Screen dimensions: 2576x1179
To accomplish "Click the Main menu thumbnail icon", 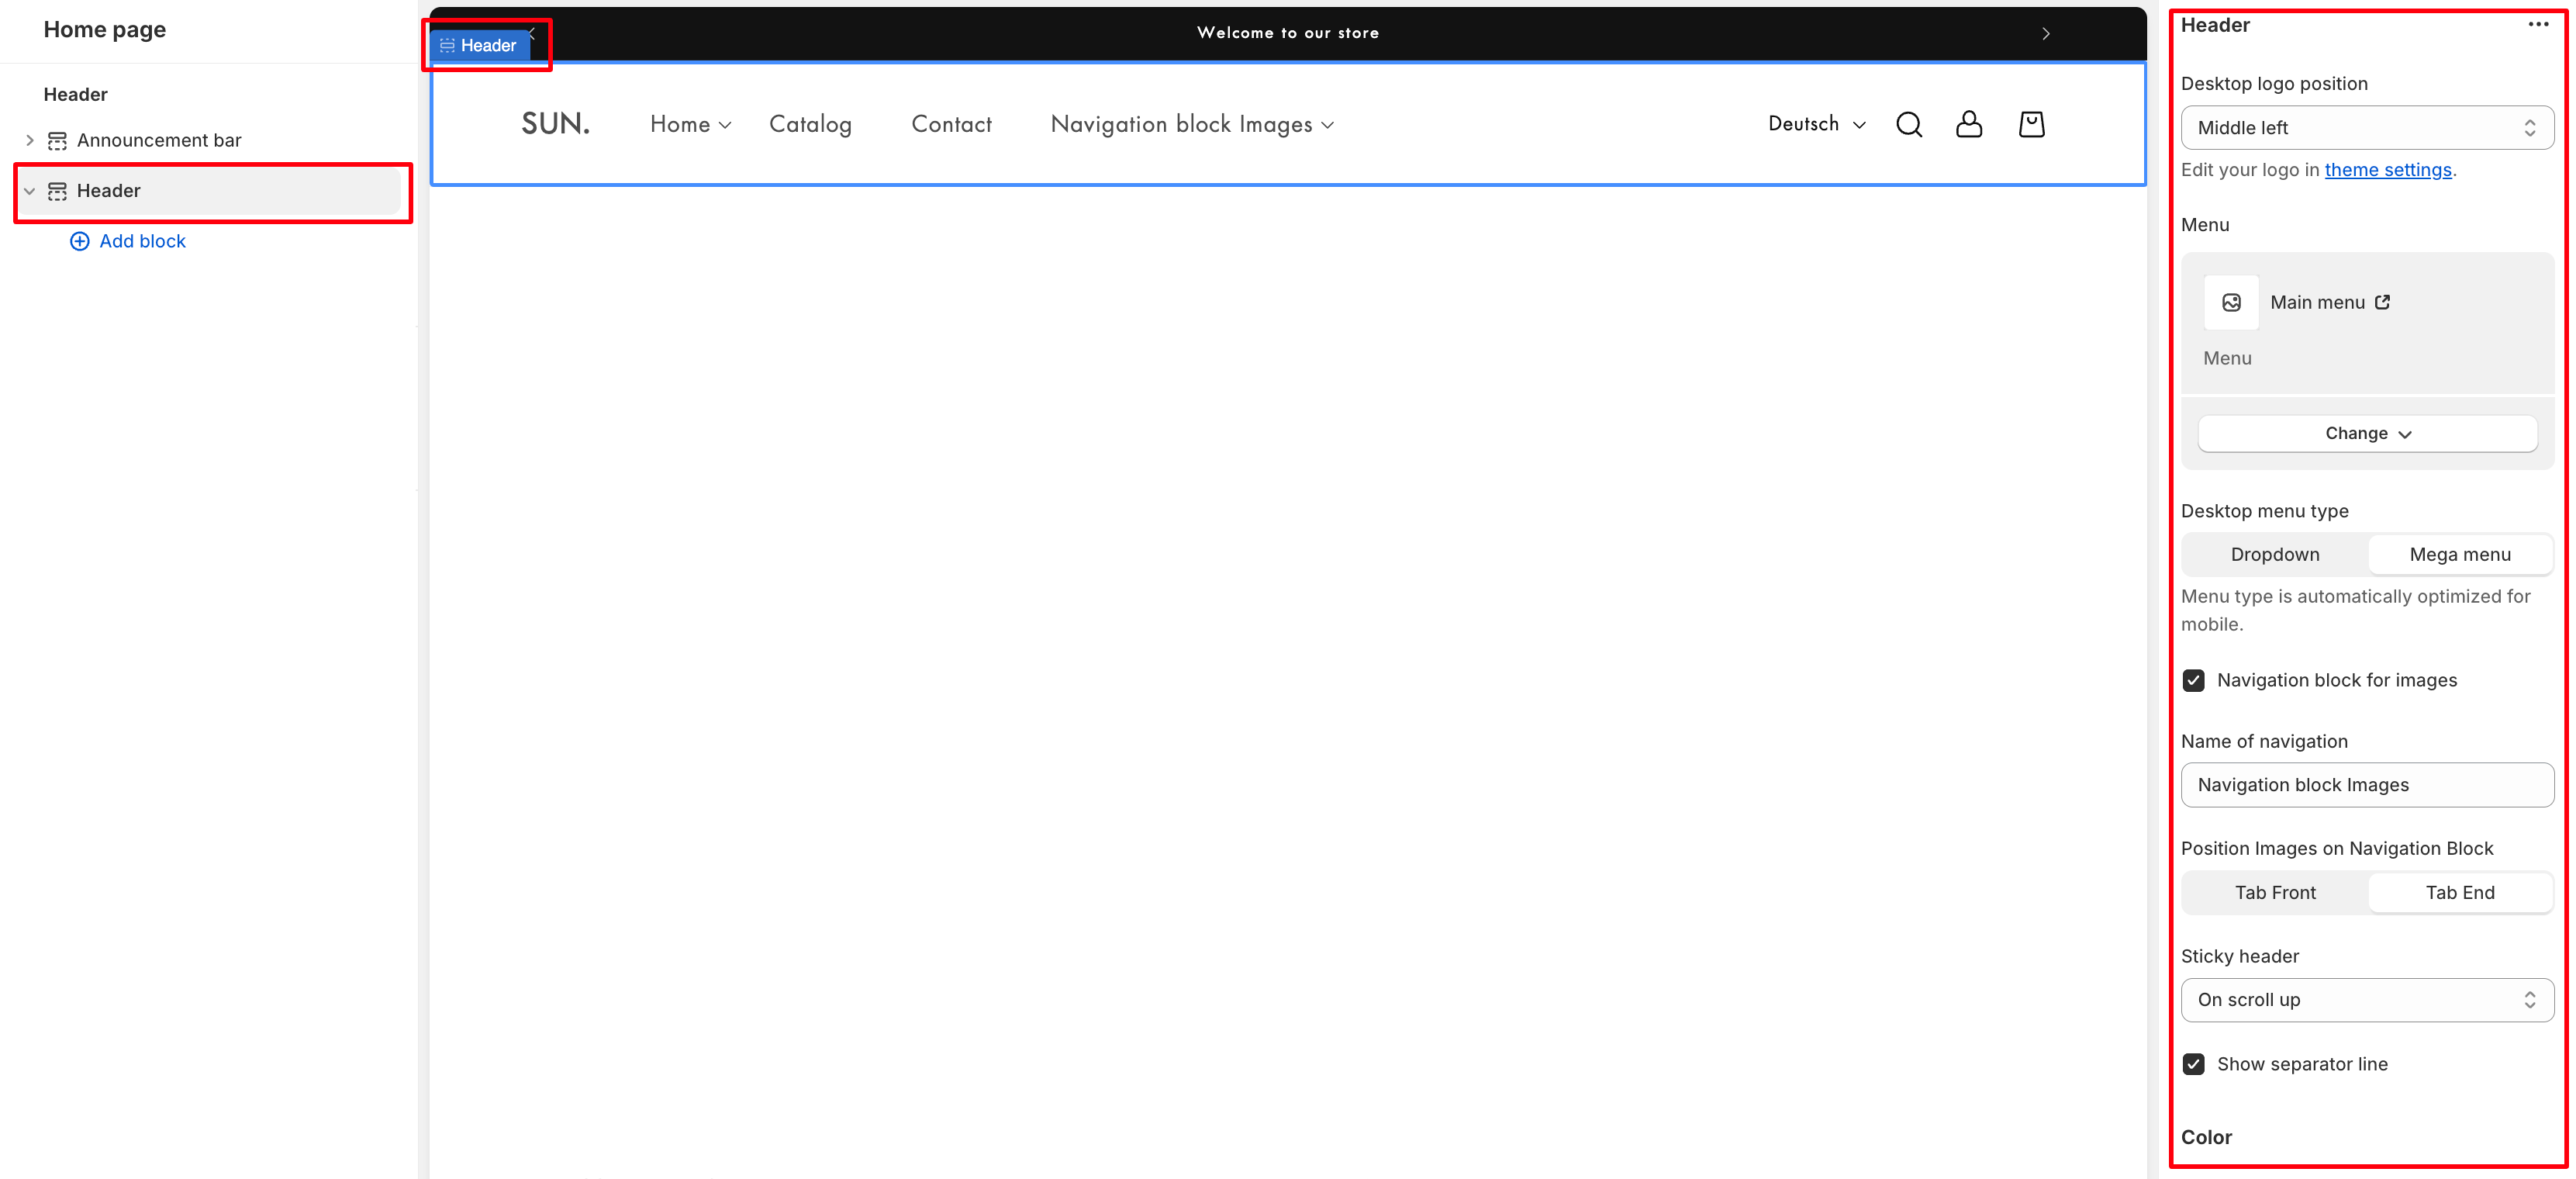I will pyautogui.click(x=2231, y=302).
